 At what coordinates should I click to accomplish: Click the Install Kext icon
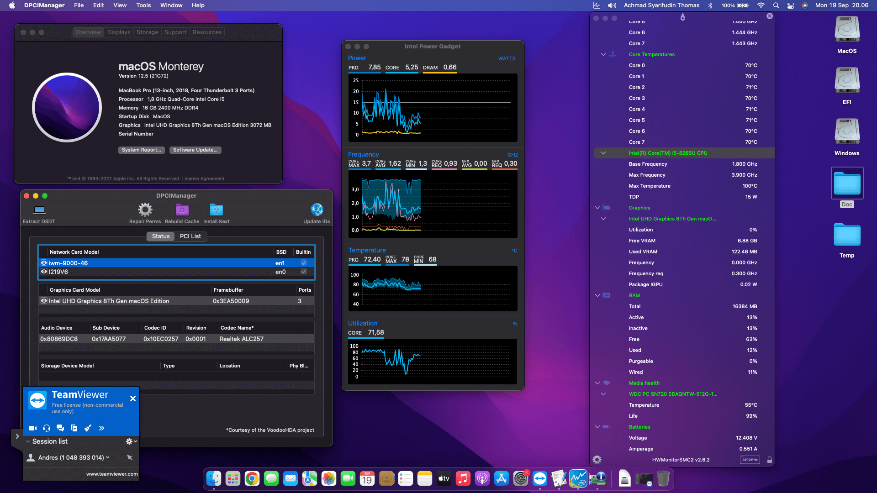(x=216, y=210)
